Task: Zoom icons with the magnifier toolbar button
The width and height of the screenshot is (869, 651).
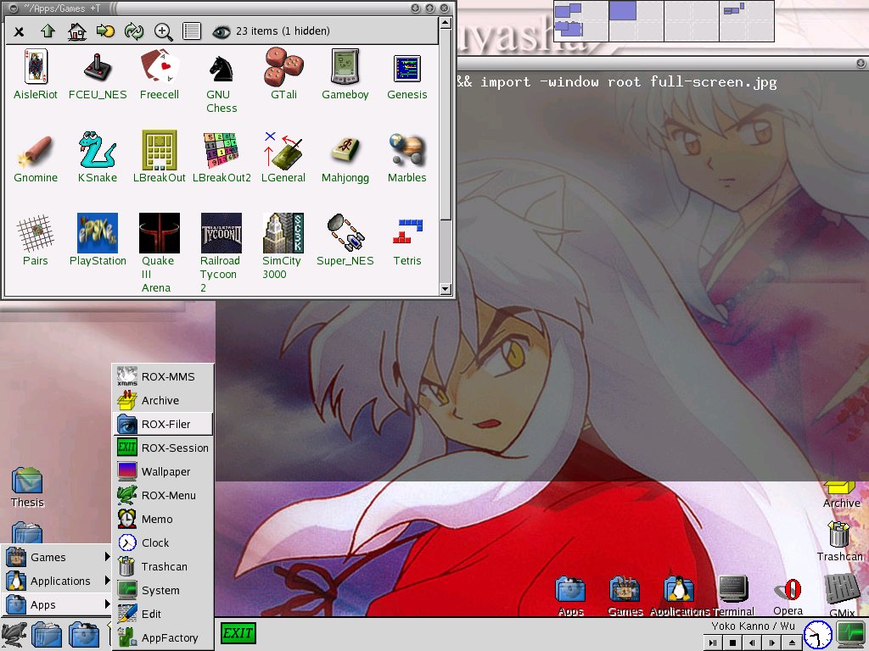Action: 163,32
